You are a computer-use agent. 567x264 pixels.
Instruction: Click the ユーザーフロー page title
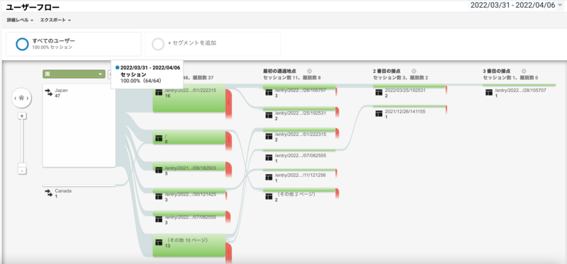(33, 7)
